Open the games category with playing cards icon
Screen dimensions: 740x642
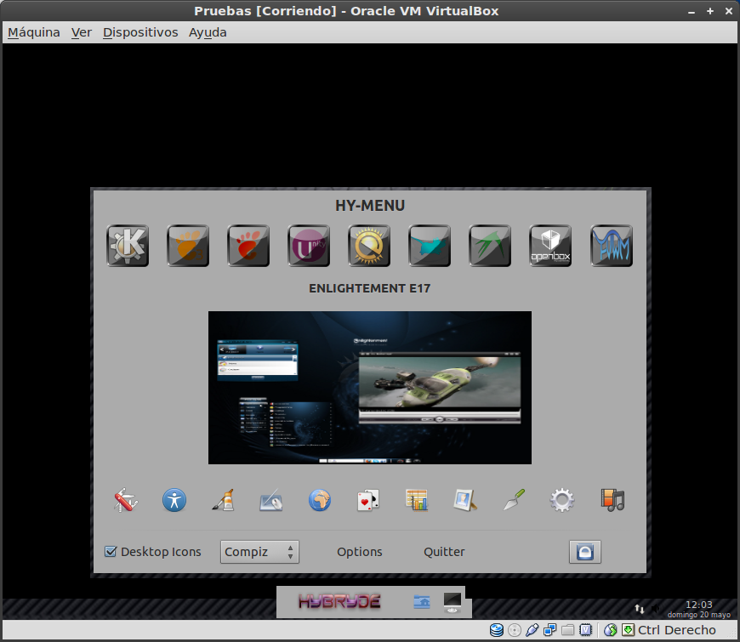tap(367, 501)
